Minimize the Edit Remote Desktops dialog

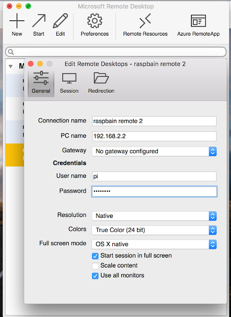(x=40, y=64)
